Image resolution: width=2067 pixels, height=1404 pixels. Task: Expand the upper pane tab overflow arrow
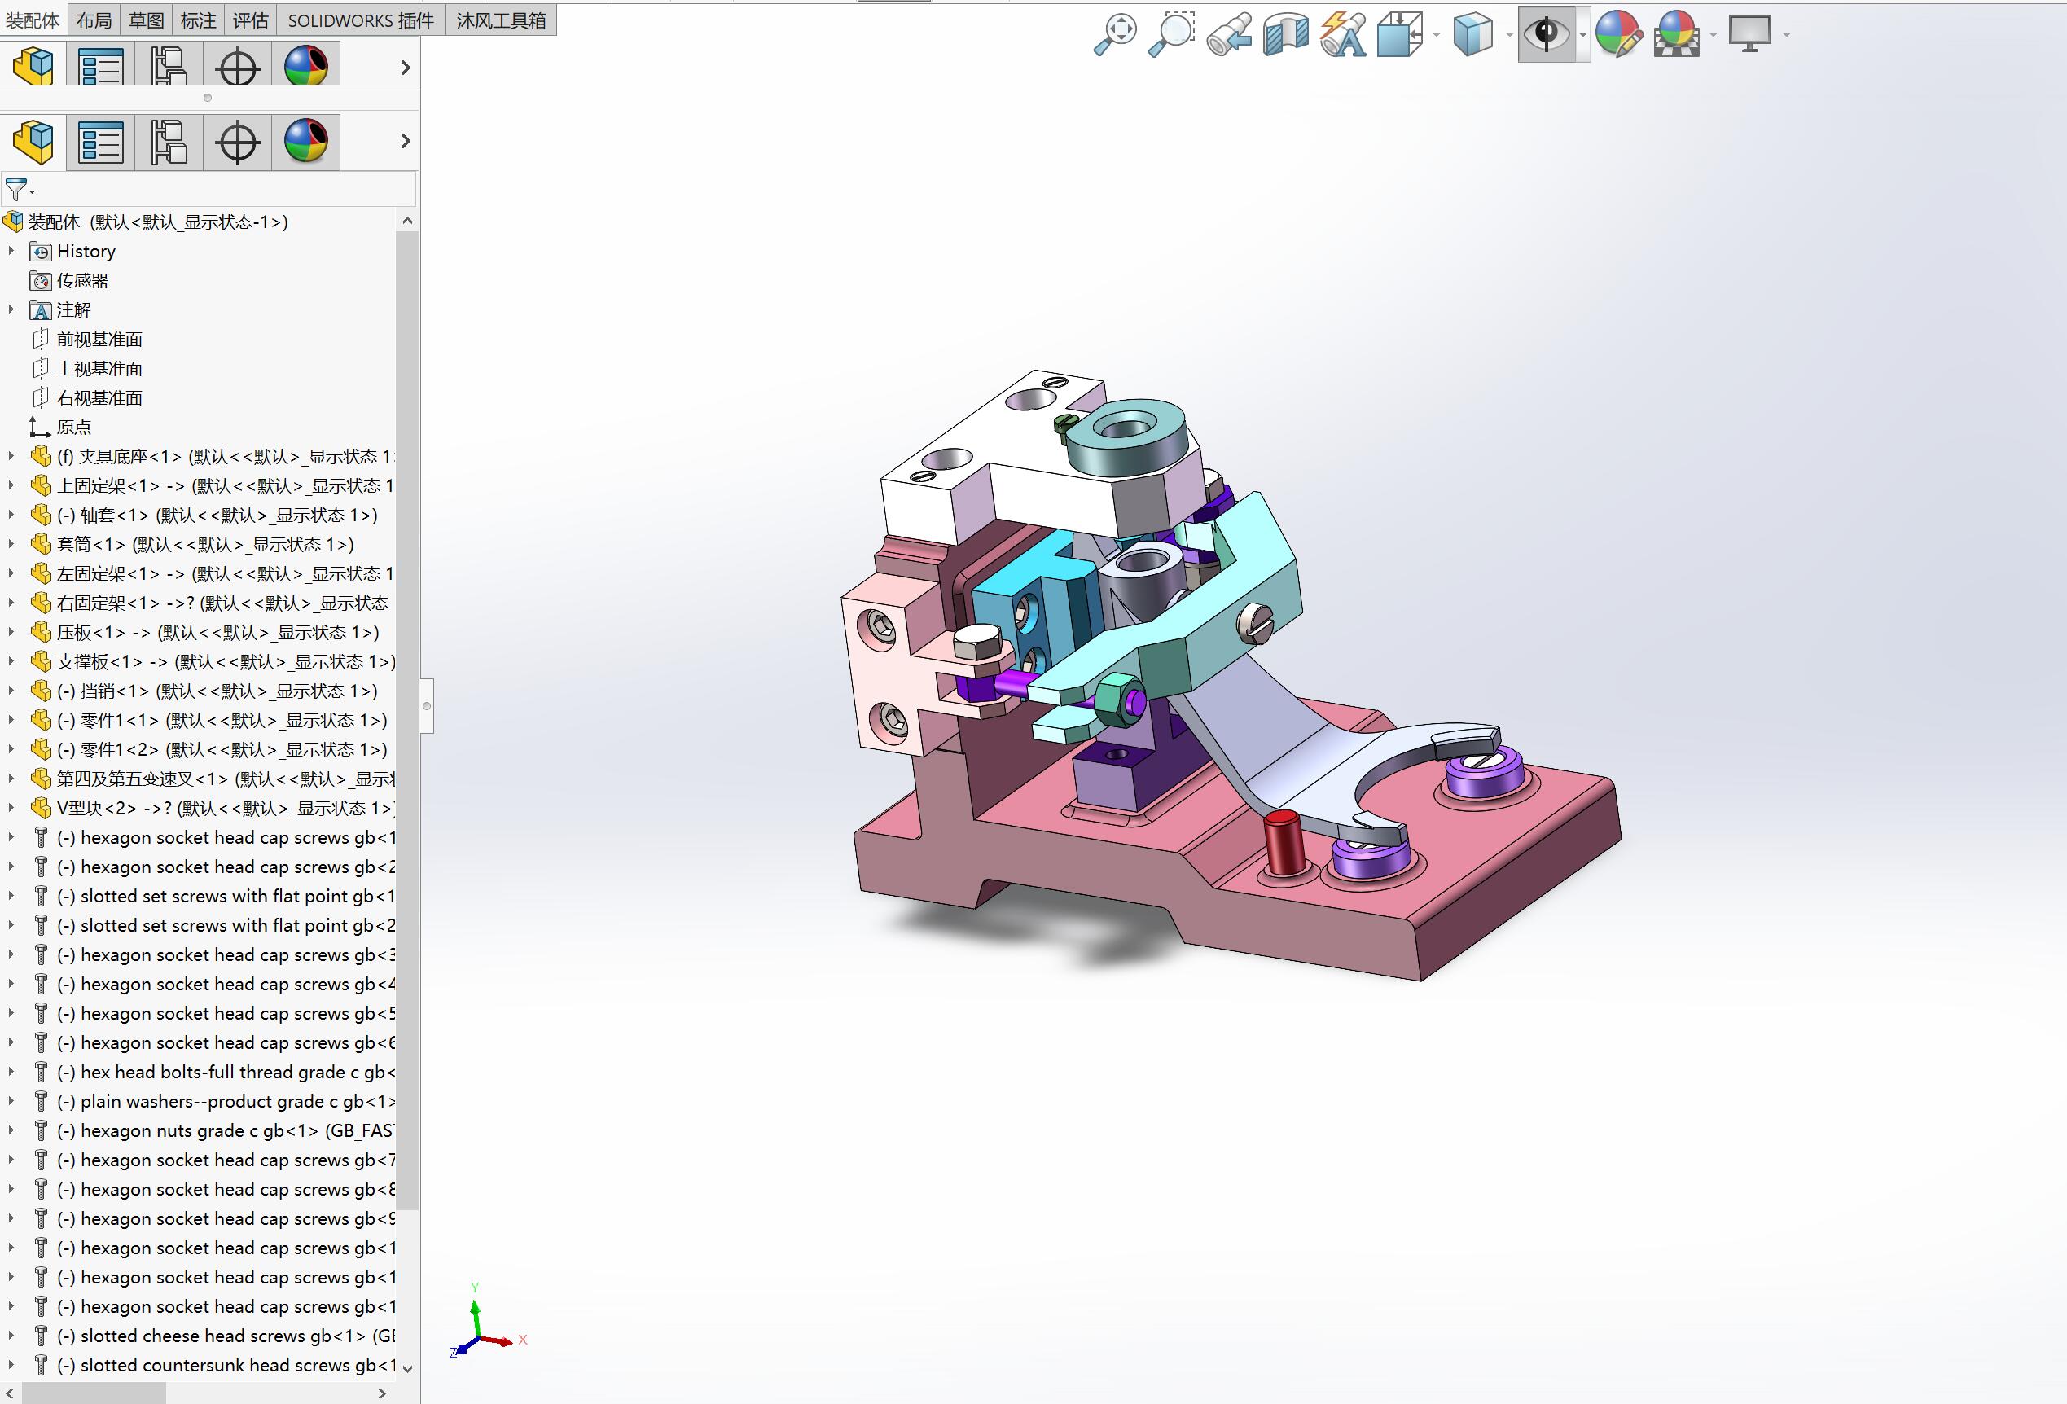[406, 68]
